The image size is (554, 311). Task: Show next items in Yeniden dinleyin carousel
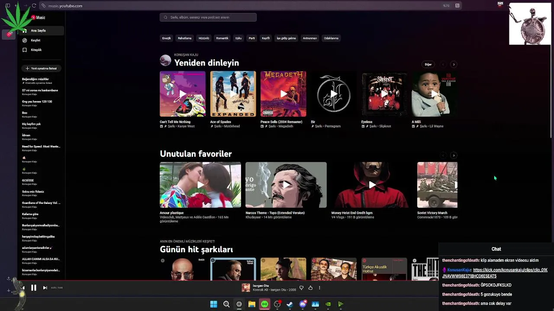[x=454, y=64]
